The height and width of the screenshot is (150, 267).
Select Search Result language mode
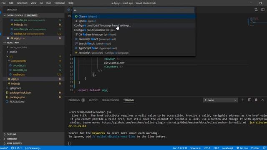tap(133, 43)
